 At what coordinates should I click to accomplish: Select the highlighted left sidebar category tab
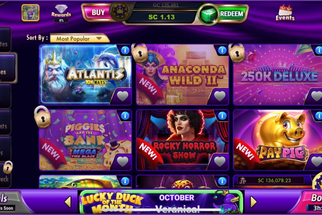point(8,68)
